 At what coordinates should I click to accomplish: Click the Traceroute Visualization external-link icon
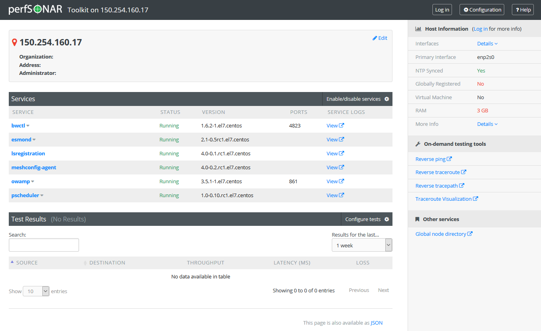[476, 199]
